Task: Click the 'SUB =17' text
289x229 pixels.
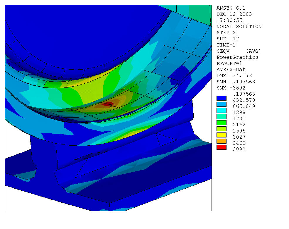Action: [228, 39]
